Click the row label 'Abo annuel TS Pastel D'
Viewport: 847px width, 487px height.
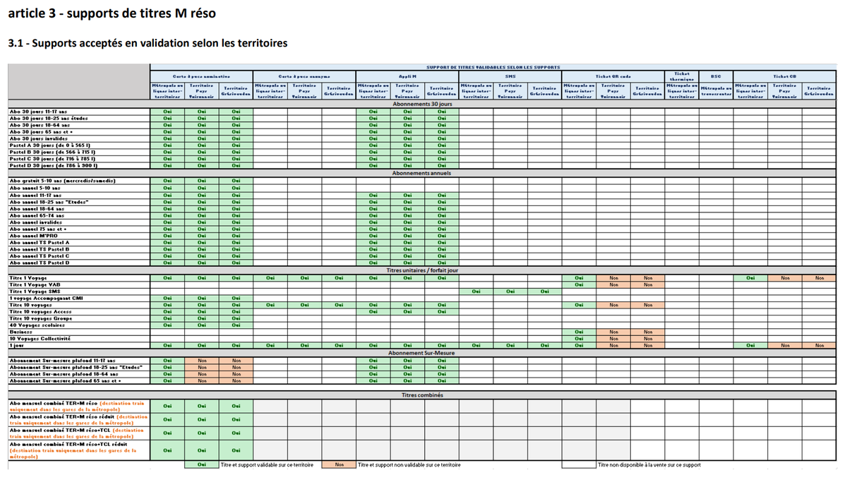[x=40, y=263]
